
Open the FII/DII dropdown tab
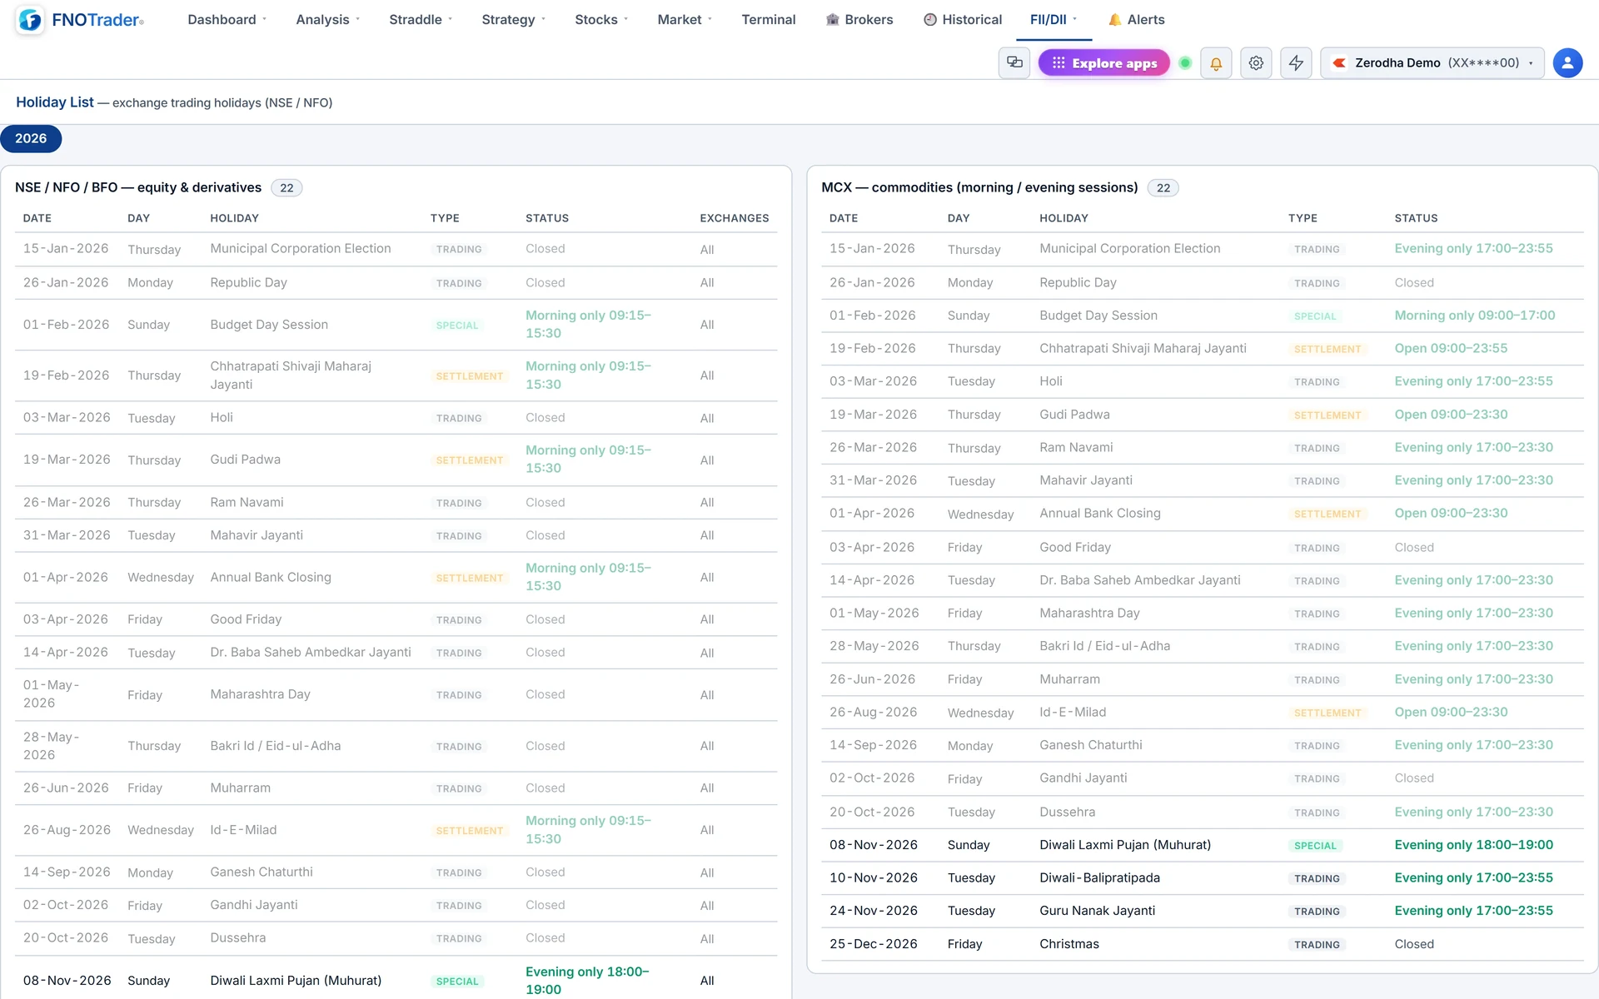[1054, 19]
